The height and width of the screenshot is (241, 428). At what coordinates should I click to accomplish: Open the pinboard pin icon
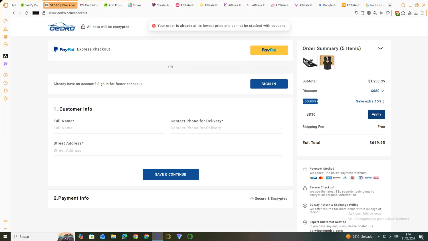point(356,13)
